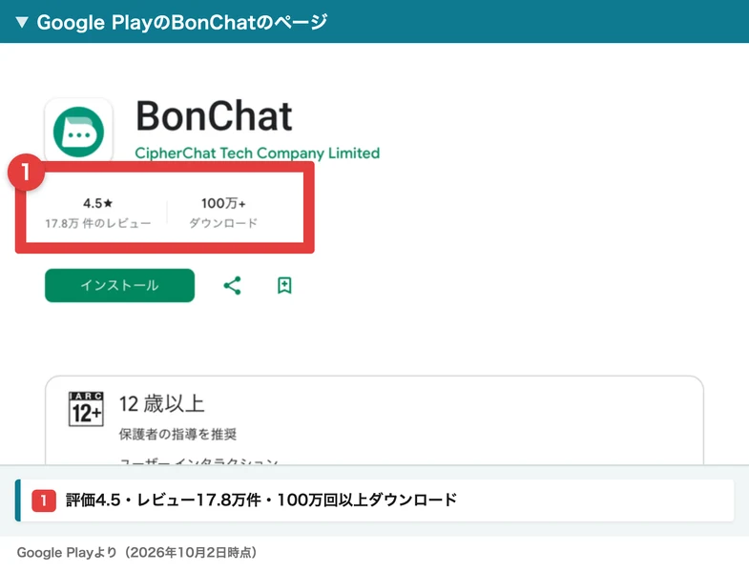Select the ダウンロード label
Screen dimensions: 749x572
[223, 223]
